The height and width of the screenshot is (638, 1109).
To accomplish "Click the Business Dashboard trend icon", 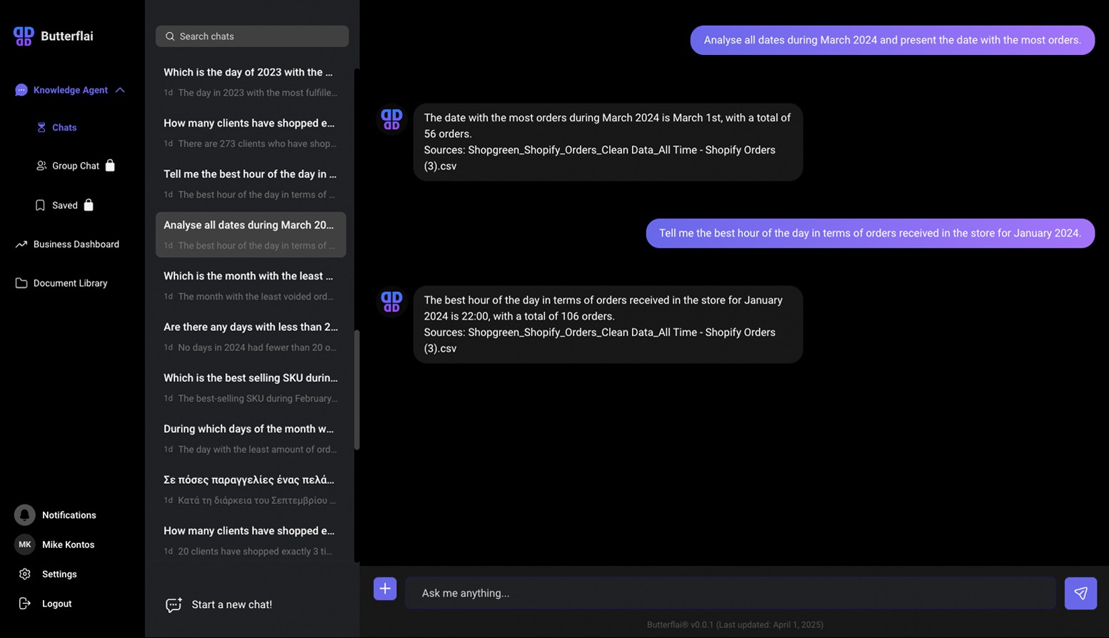I will tap(21, 244).
